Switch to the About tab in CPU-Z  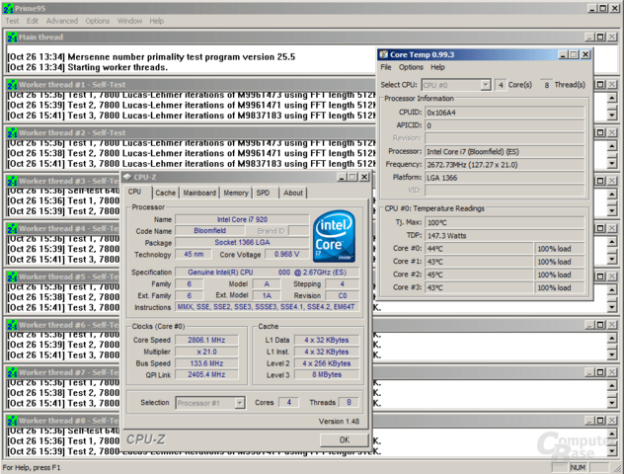pyautogui.click(x=293, y=193)
